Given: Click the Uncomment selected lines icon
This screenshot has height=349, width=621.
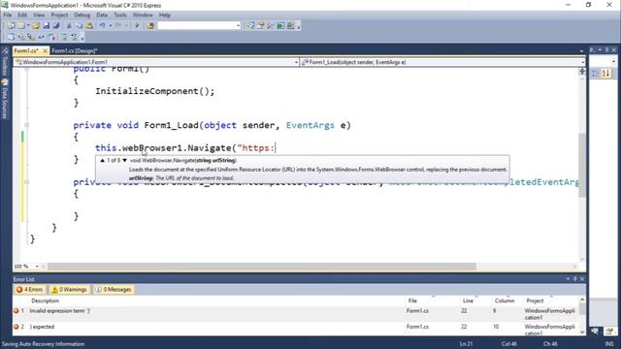Looking at the screenshot, I should (74, 37).
